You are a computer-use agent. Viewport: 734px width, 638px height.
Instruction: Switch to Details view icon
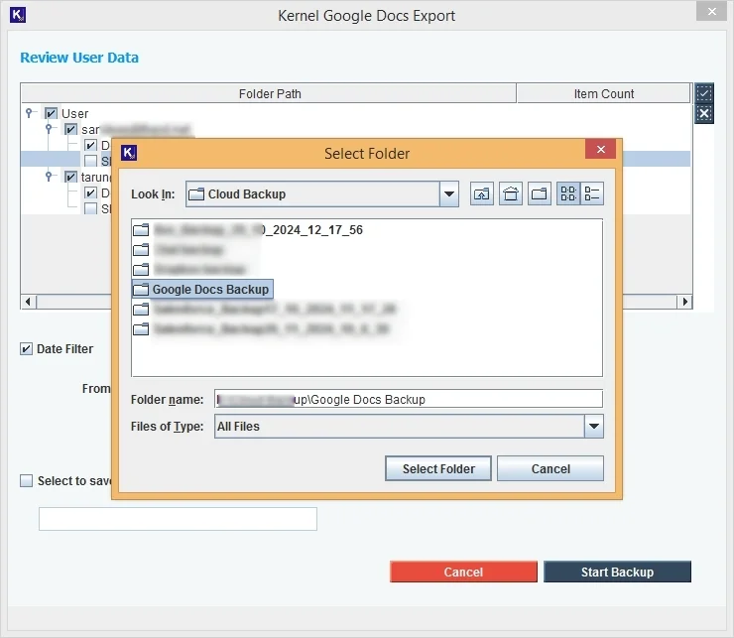tap(592, 194)
